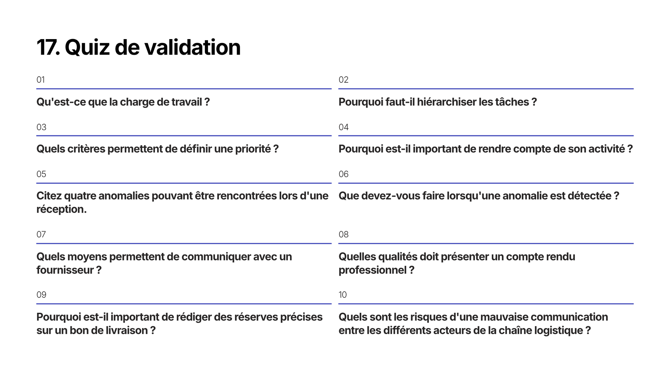Viewport: 670px width, 377px height.
Task: Click the slide title '17. Quiz de validation'
Action: pyautogui.click(x=139, y=47)
